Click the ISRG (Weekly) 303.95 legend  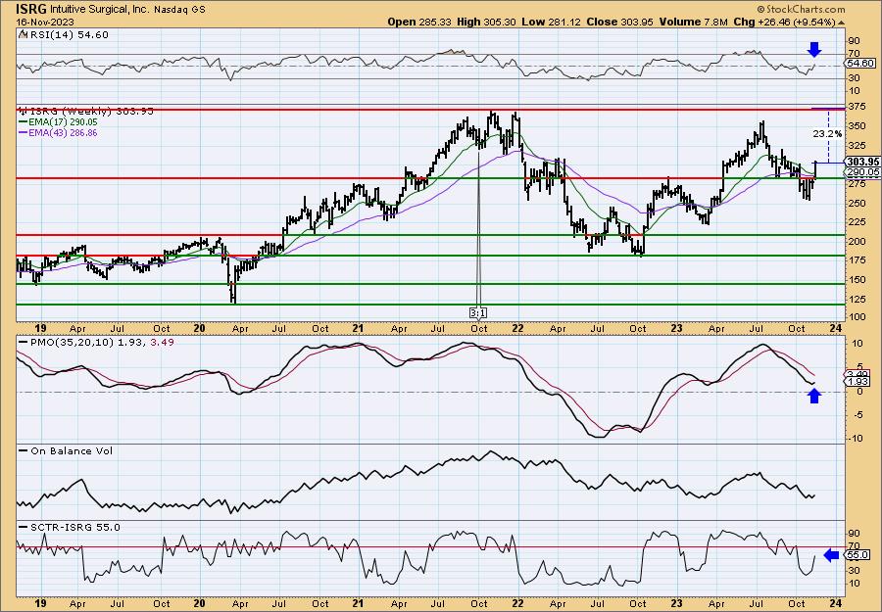pos(90,112)
